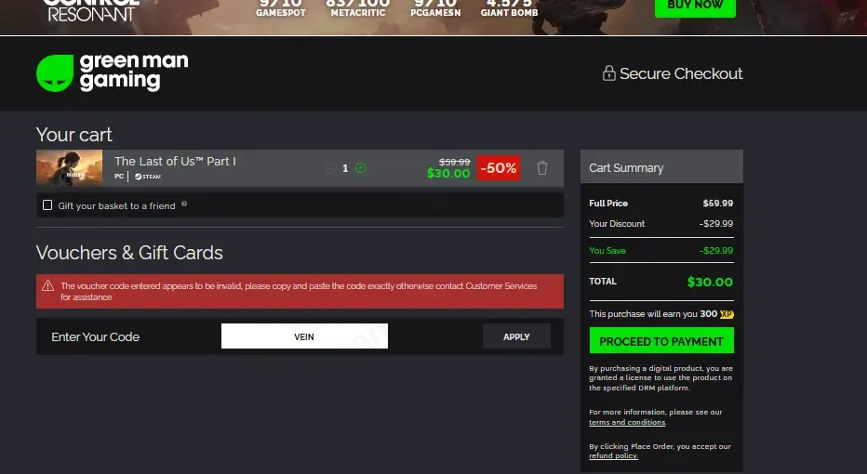Viewport: 867px width, 474px height.
Task: Click the voucher error warning icon
Action: coord(48,285)
